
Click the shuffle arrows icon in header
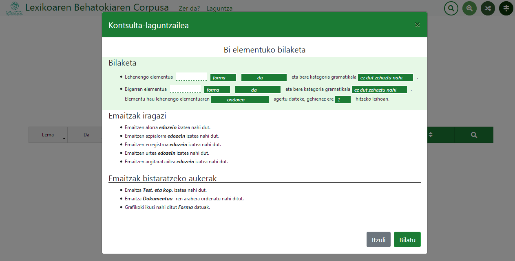click(x=488, y=8)
